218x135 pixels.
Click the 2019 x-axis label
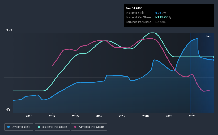coord(169,116)
